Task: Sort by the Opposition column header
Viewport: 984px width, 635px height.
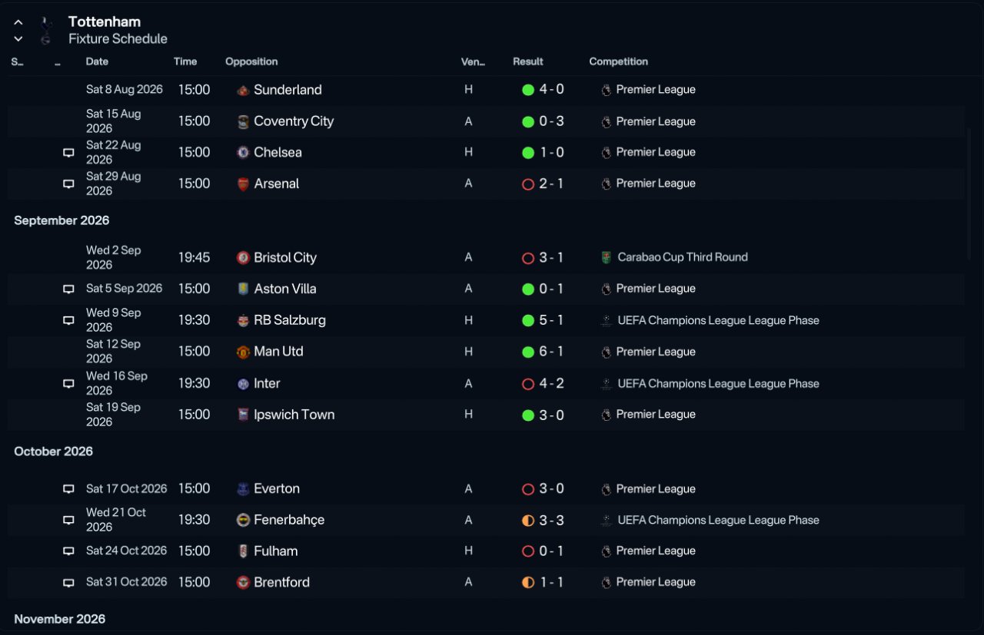Action: [251, 61]
